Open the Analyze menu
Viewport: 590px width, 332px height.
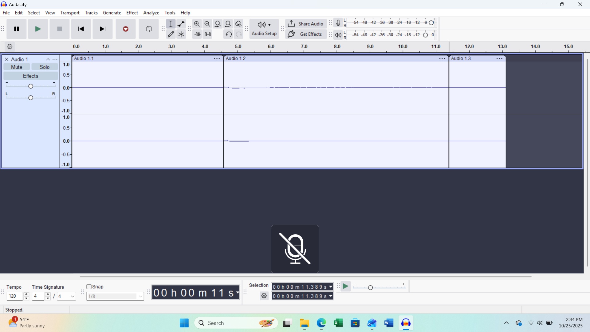point(151,13)
